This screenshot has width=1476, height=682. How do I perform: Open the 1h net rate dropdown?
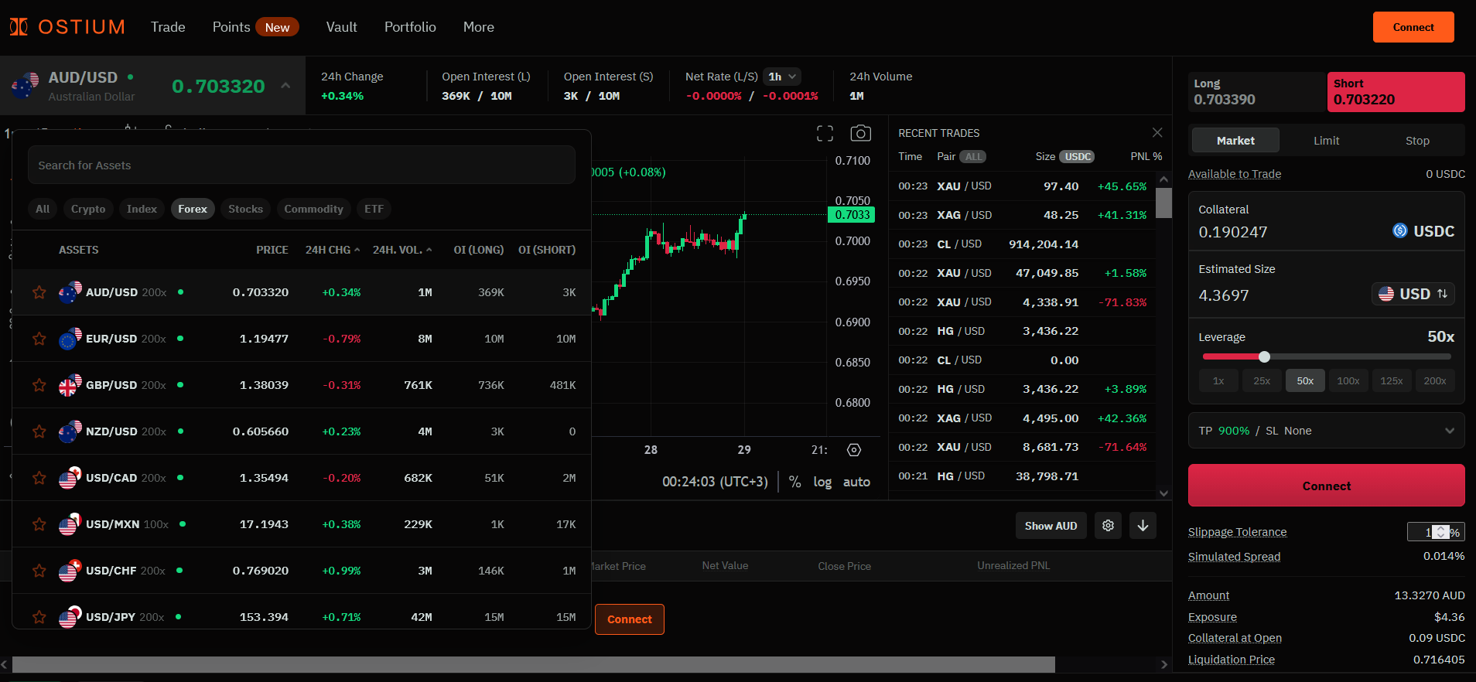click(x=781, y=77)
